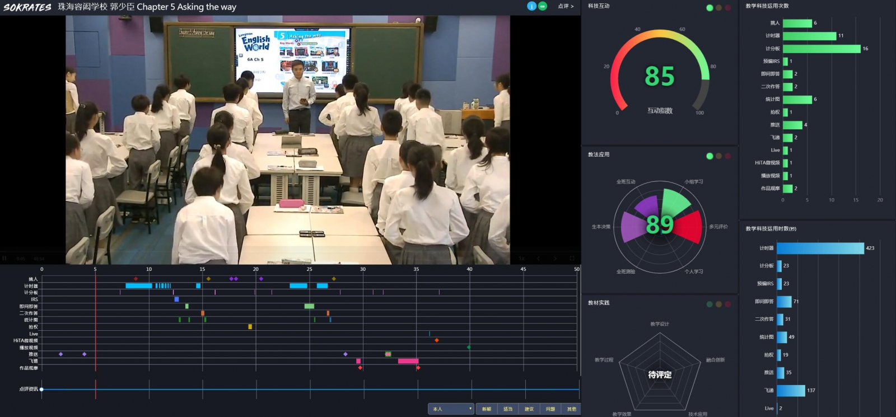The image size is (896, 417).
Task: Open the 本人 dropdown
Action: tap(451, 409)
